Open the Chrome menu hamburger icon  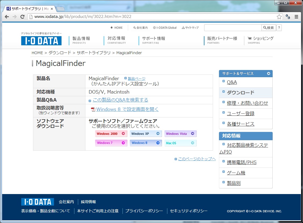click(x=297, y=17)
